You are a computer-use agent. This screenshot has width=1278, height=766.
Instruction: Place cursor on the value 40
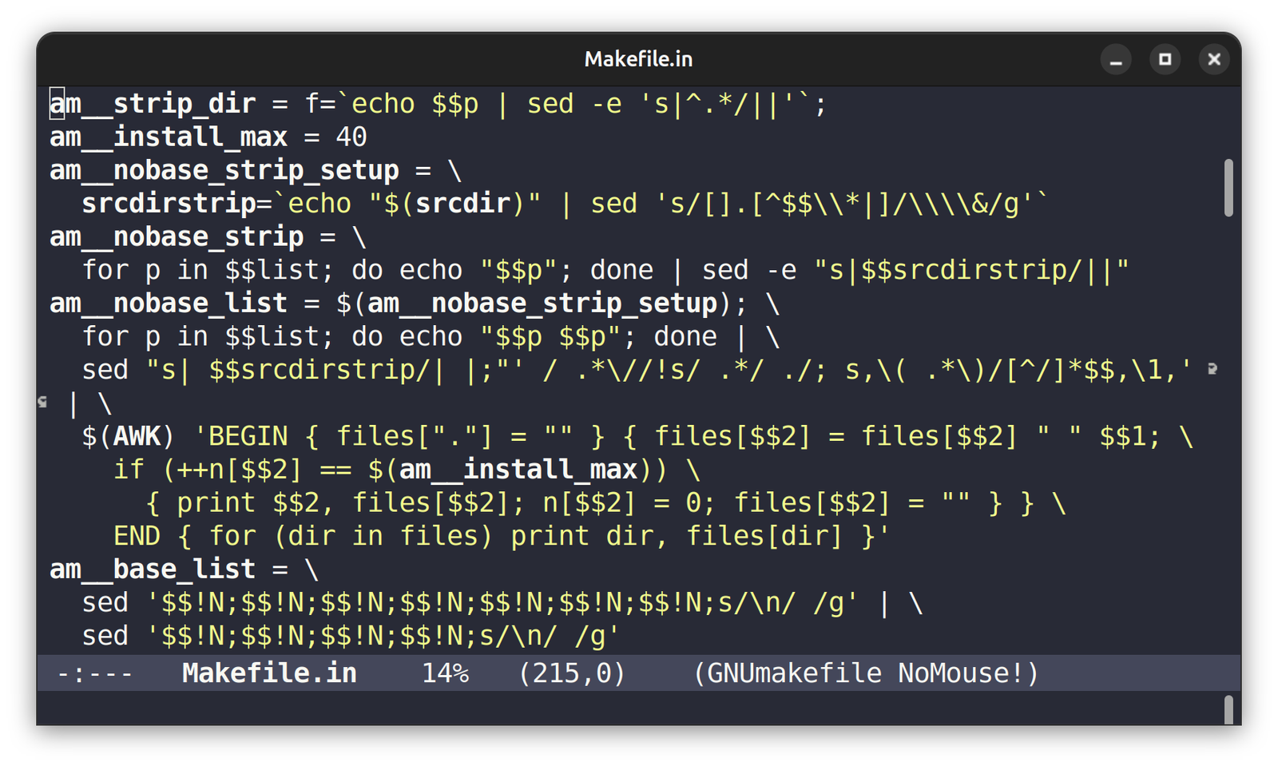(x=351, y=137)
